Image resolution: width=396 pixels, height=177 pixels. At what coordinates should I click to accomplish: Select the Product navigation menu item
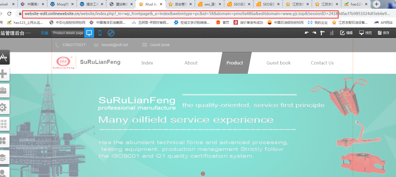point(235,63)
